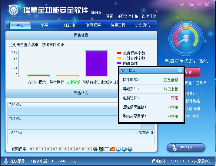The height and width of the screenshot is (166, 216).
Task: Open the 杀毒 tab
Action: [44, 25]
